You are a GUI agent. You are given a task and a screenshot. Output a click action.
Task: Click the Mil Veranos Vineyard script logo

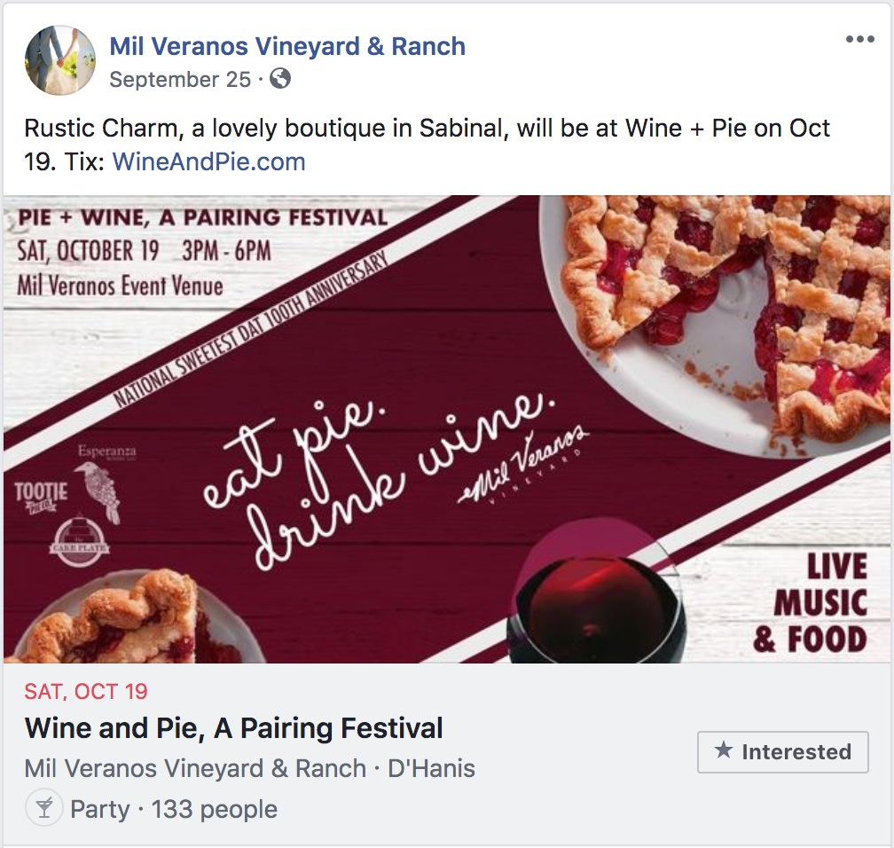[523, 467]
